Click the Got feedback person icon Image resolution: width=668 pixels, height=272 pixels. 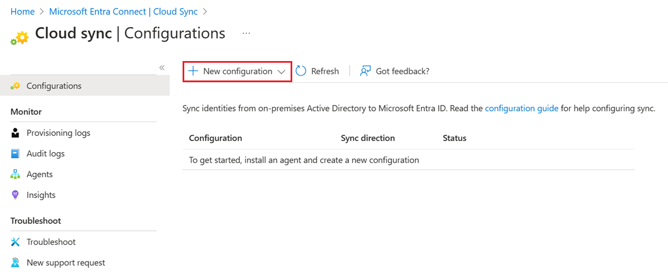point(365,71)
